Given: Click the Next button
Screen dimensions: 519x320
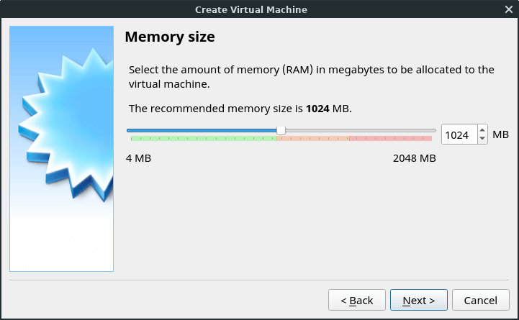Looking at the screenshot, I should coord(419,300).
